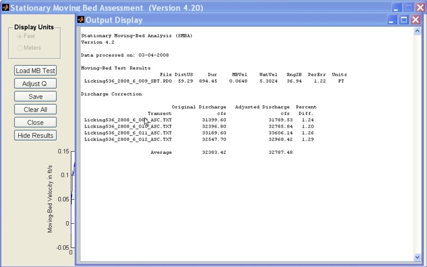The height and width of the screenshot is (267, 427).
Task: Click the adjusted discharge value 32968.42
Action: 281,139
